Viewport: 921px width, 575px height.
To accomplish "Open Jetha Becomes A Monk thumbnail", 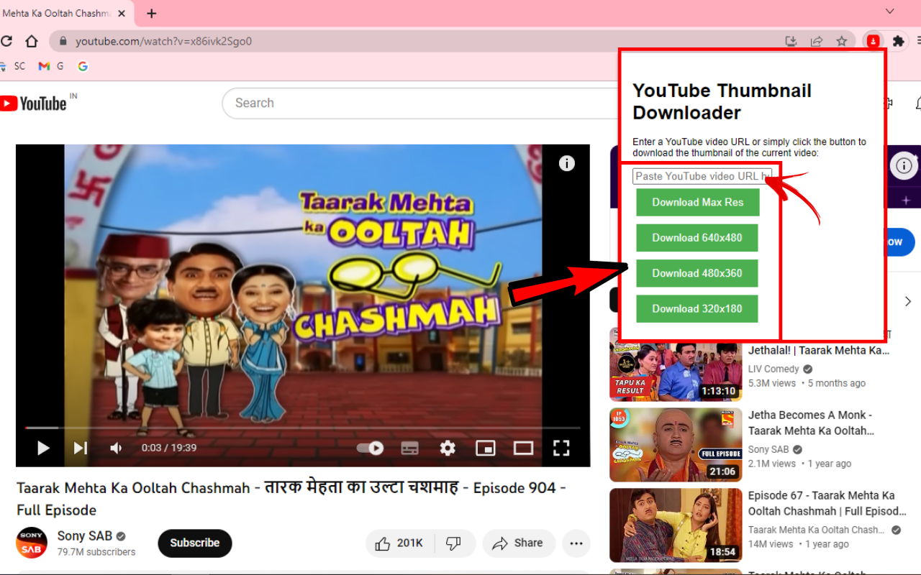I will 676,445.
